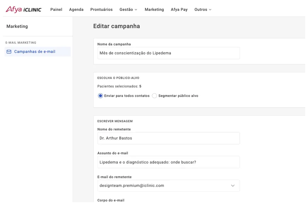Select Enviar para todos contatos radio
The height and width of the screenshot is (205, 308).
click(100, 96)
